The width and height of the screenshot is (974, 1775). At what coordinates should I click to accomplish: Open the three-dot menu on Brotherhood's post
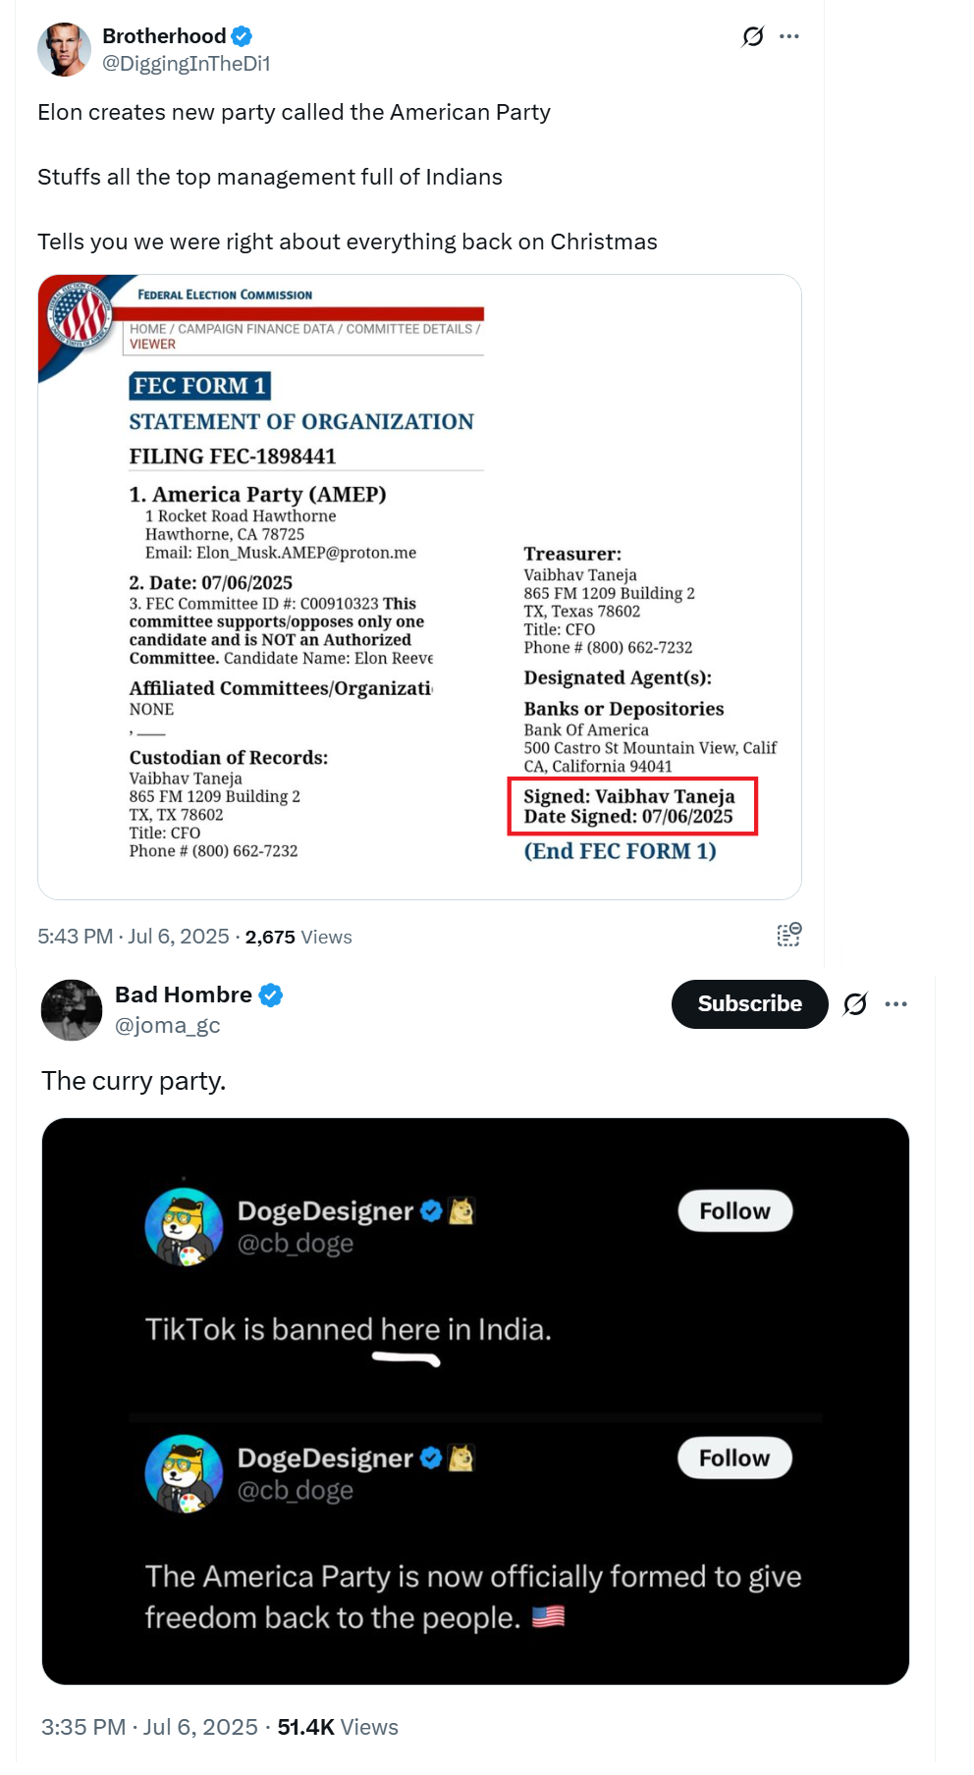coord(789,36)
